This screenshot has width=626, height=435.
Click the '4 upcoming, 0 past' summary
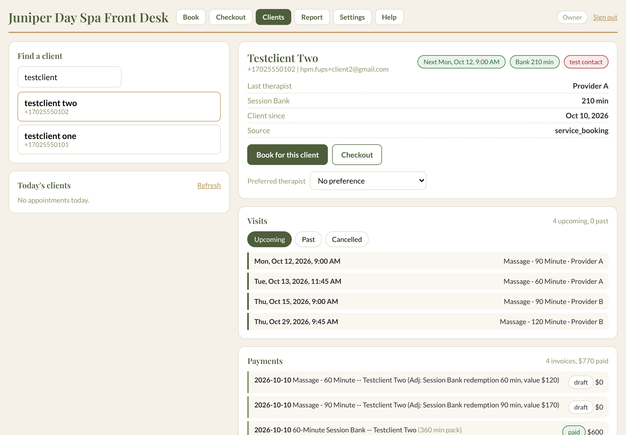tap(580, 221)
